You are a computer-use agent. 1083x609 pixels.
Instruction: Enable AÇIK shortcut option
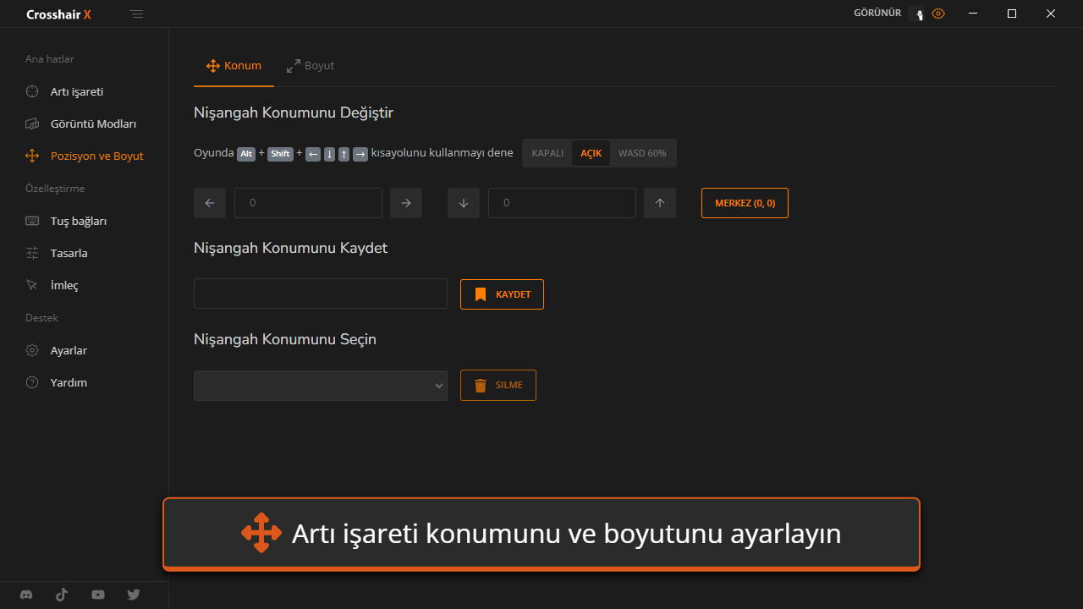591,153
